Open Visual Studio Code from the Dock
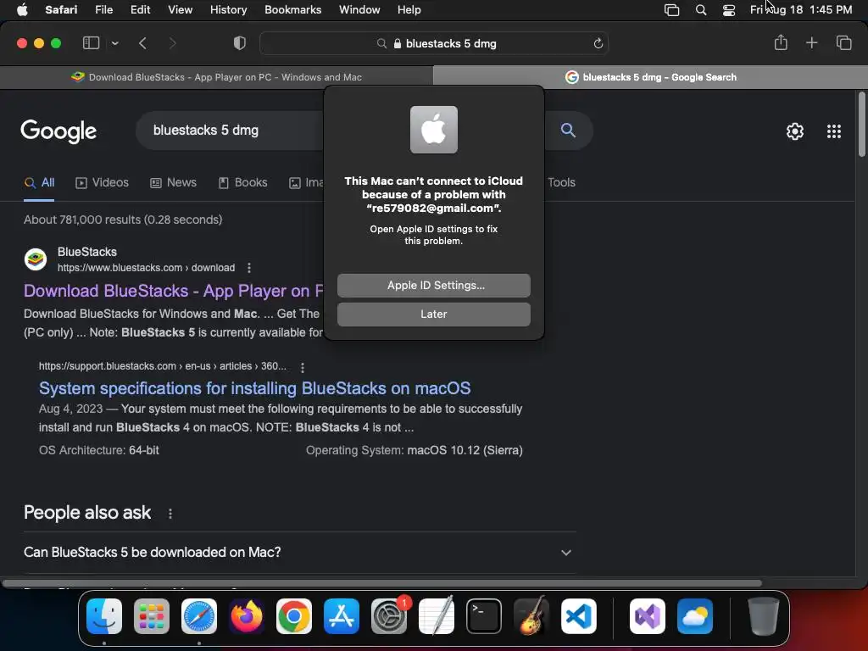Image resolution: width=868 pixels, height=651 pixels. 579,616
